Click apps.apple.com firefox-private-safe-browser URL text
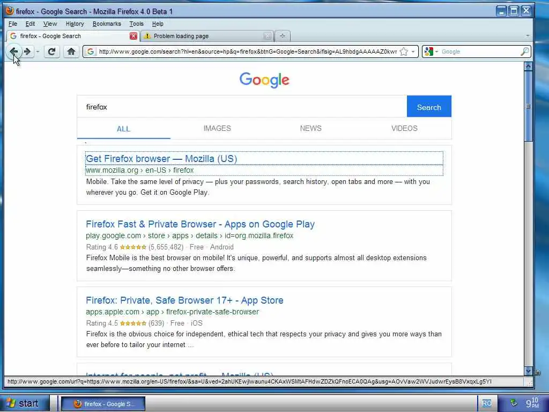 click(172, 312)
